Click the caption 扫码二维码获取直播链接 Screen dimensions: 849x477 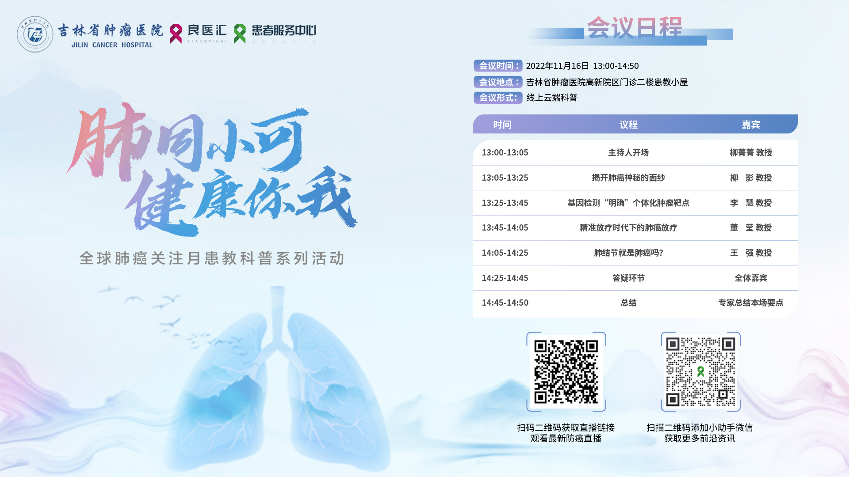pos(566,428)
